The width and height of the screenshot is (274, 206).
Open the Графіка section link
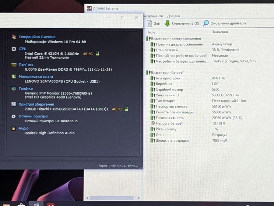pos(26,89)
